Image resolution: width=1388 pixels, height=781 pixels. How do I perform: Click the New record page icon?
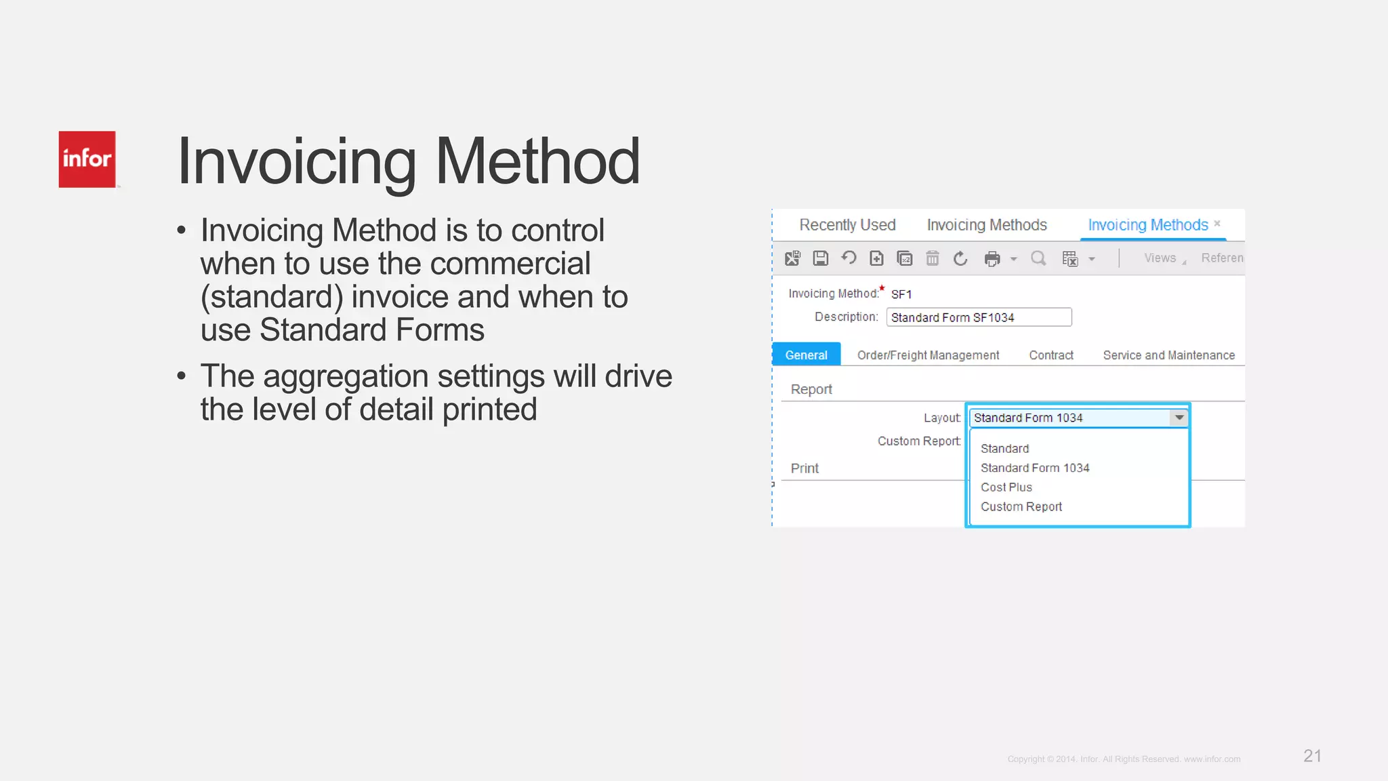tap(876, 258)
